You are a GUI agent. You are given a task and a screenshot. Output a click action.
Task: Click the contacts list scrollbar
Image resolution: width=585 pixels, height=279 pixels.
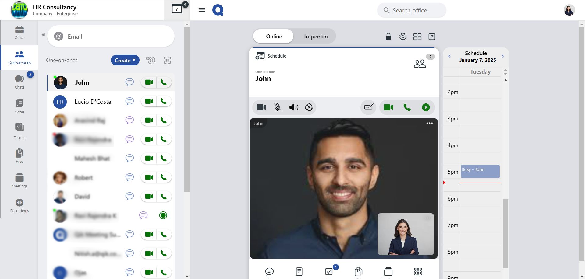click(187, 110)
